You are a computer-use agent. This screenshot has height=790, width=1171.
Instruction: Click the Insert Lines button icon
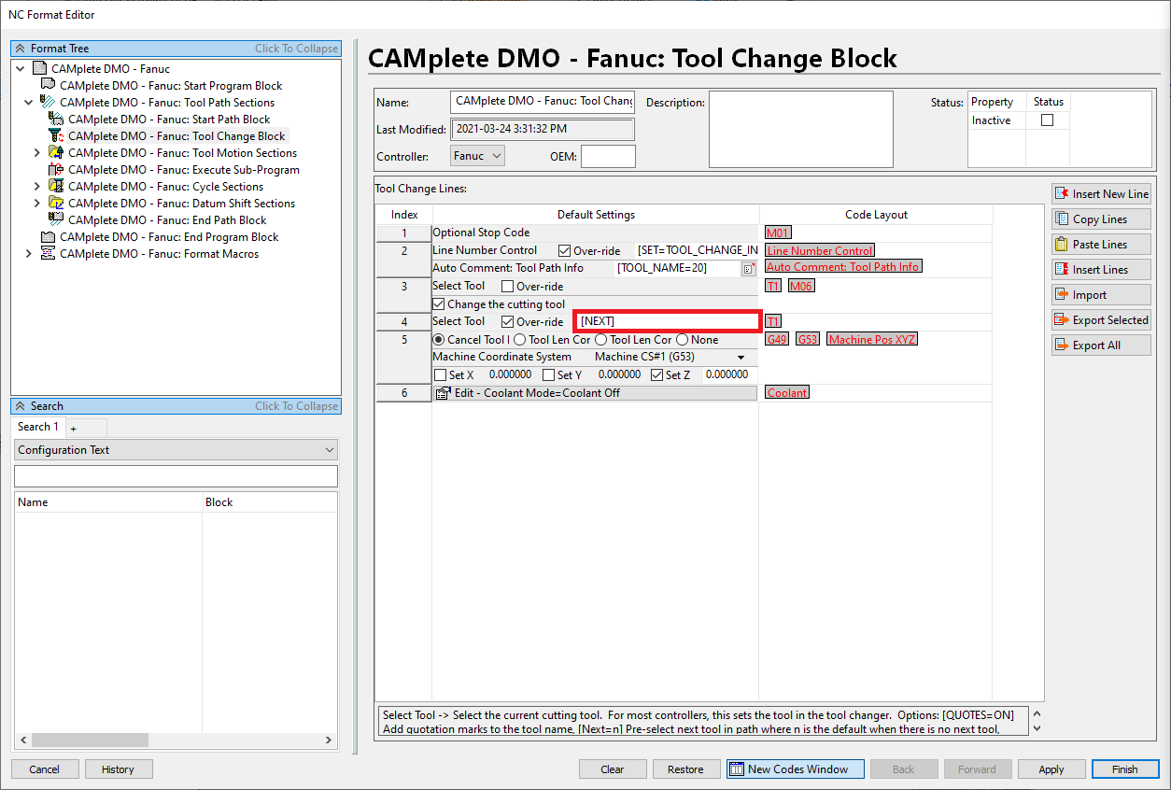click(1062, 269)
